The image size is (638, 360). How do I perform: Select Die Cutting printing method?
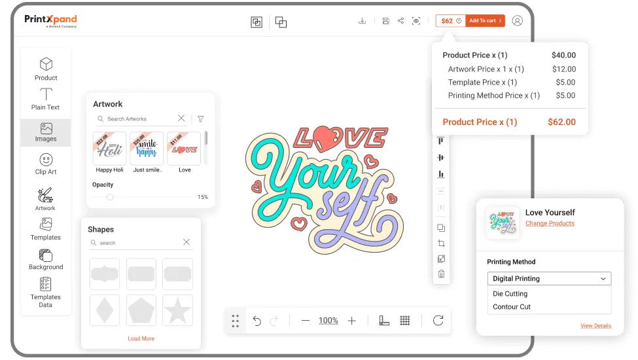tap(510, 294)
